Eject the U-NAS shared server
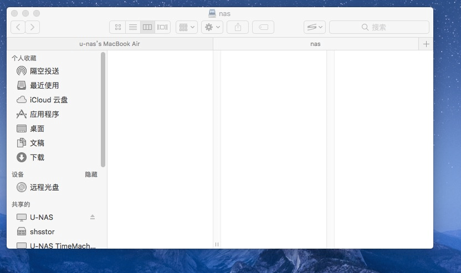This screenshot has height=273, width=461. pyautogui.click(x=93, y=217)
